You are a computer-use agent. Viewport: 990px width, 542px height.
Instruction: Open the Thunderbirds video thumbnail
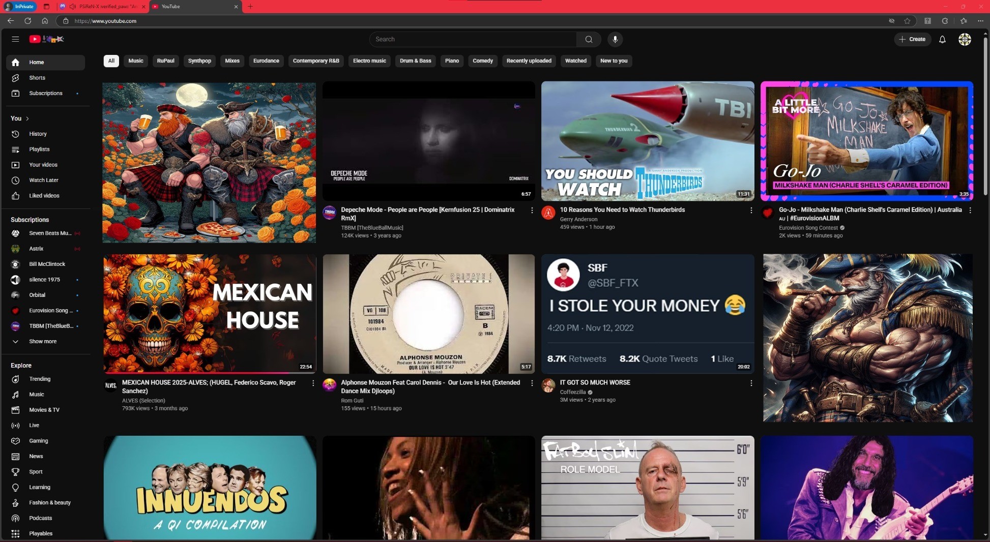coord(648,141)
